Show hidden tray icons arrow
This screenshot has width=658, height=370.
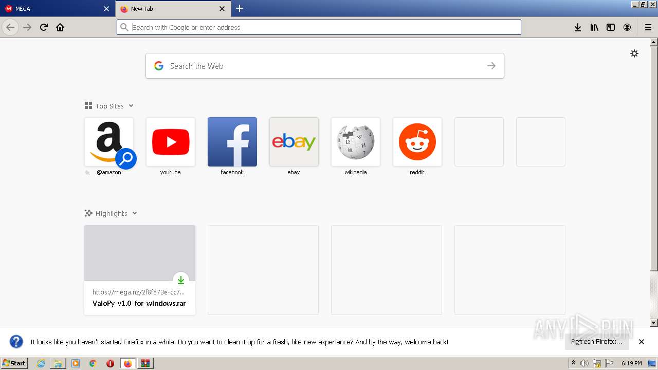[x=573, y=363]
